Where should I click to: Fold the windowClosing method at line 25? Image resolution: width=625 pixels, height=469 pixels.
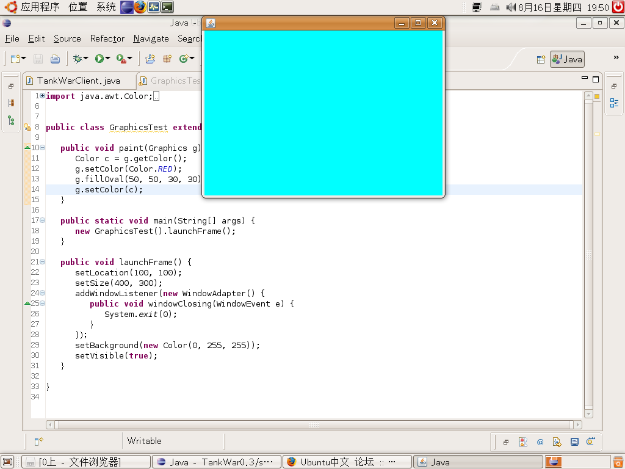coord(42,303)
